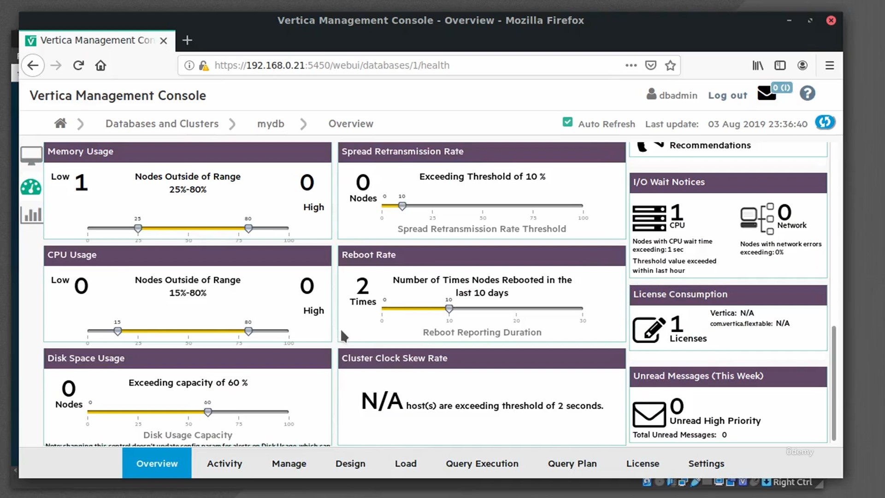Click the site information icon in address bar
885x498 pixels.
[189, 65]
